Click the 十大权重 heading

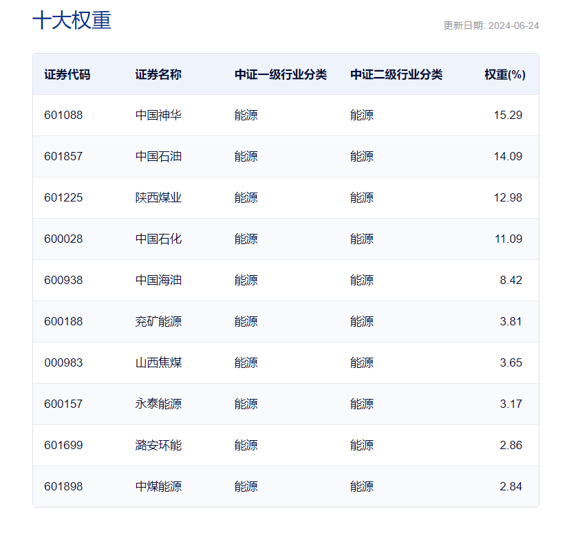(72, 21)
